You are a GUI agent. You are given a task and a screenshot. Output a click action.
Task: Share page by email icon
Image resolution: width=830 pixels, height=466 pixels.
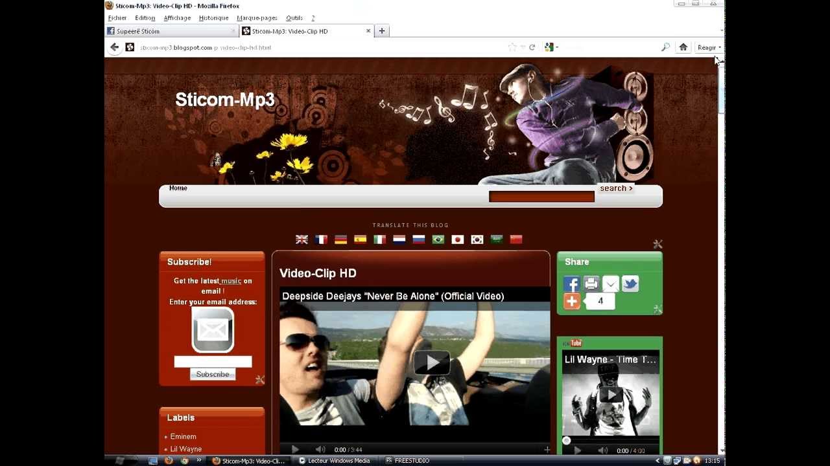pyautogui.click(x=610, y=283)
